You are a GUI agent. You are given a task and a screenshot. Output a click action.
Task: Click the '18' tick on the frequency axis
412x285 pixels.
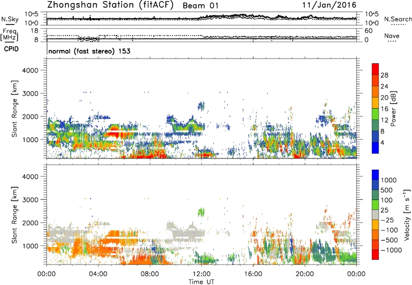35,31
